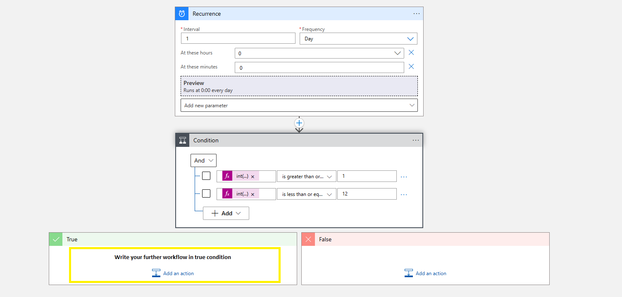Screen dimensions: 622x297
Task: Insert a step using the plus connector
Action: 299,123
